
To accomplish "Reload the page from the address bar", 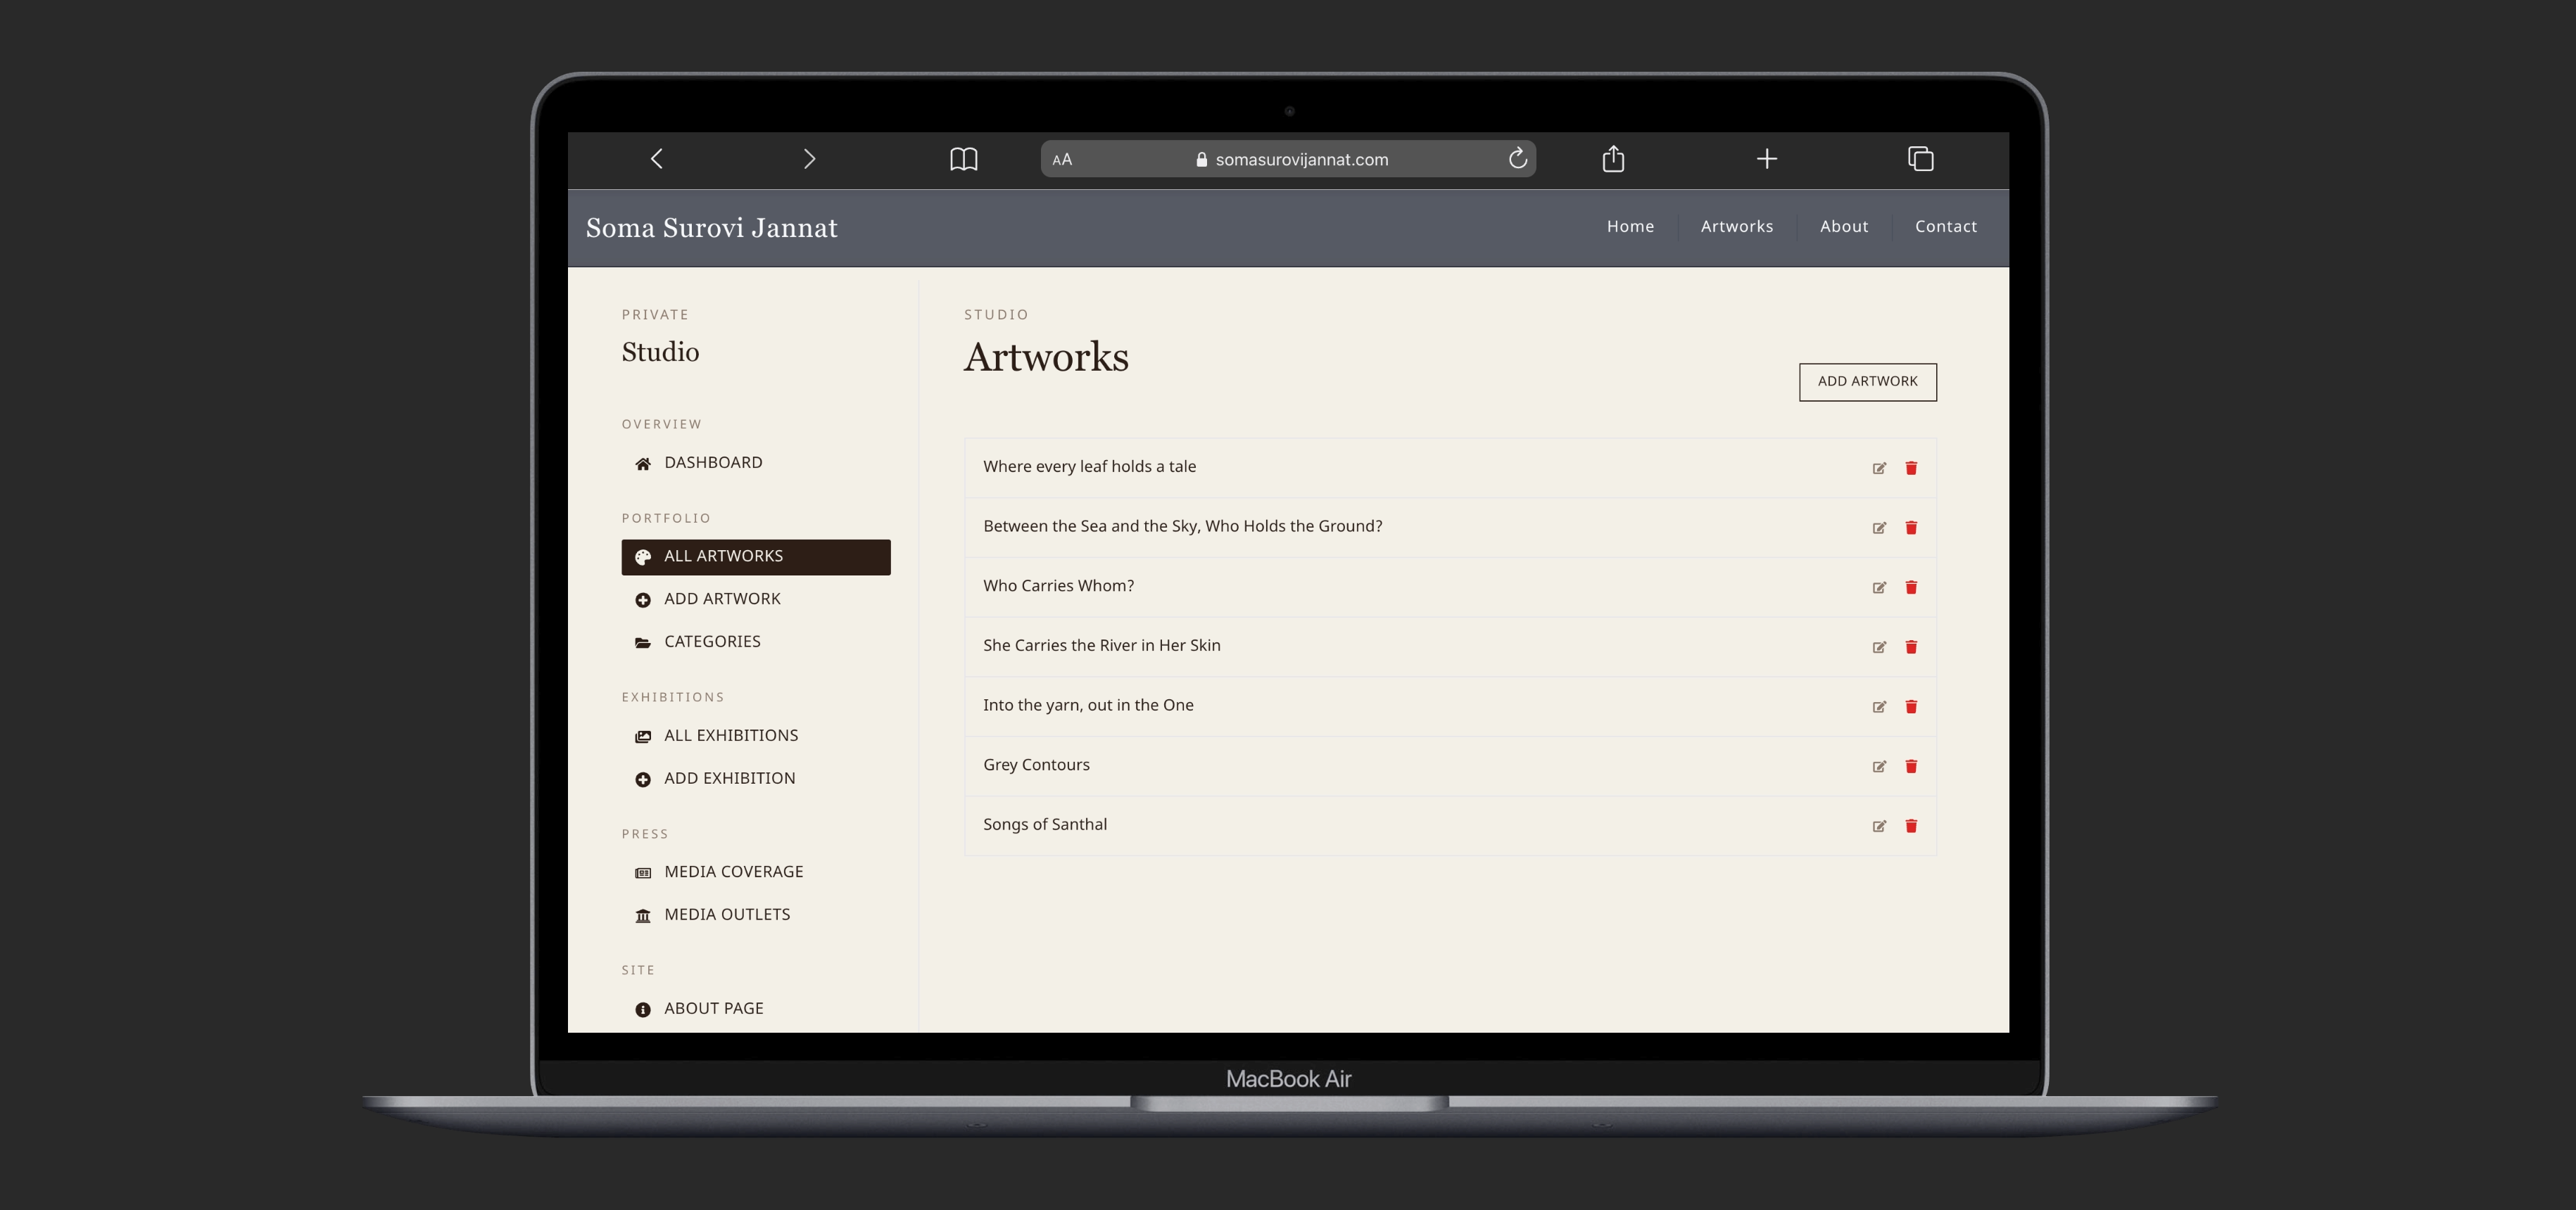I will coord(1517,159).
